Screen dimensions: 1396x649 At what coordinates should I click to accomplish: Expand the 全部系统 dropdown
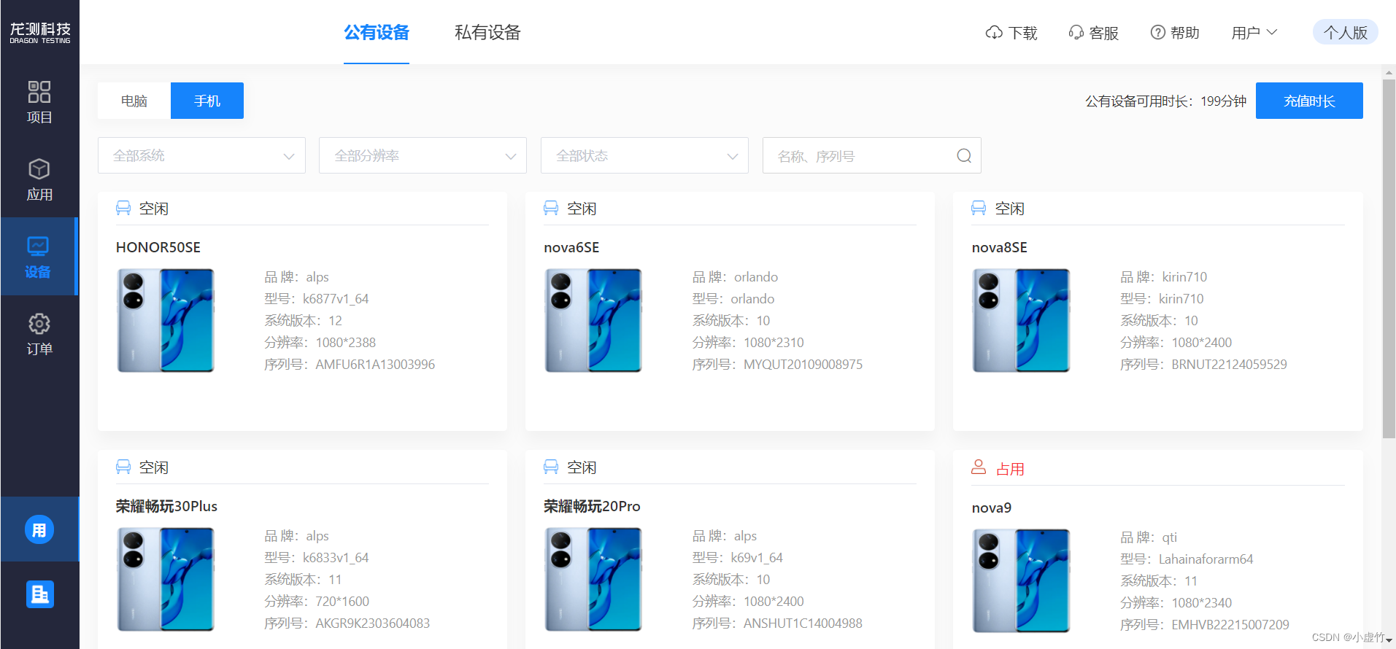(x=201, y=155)
